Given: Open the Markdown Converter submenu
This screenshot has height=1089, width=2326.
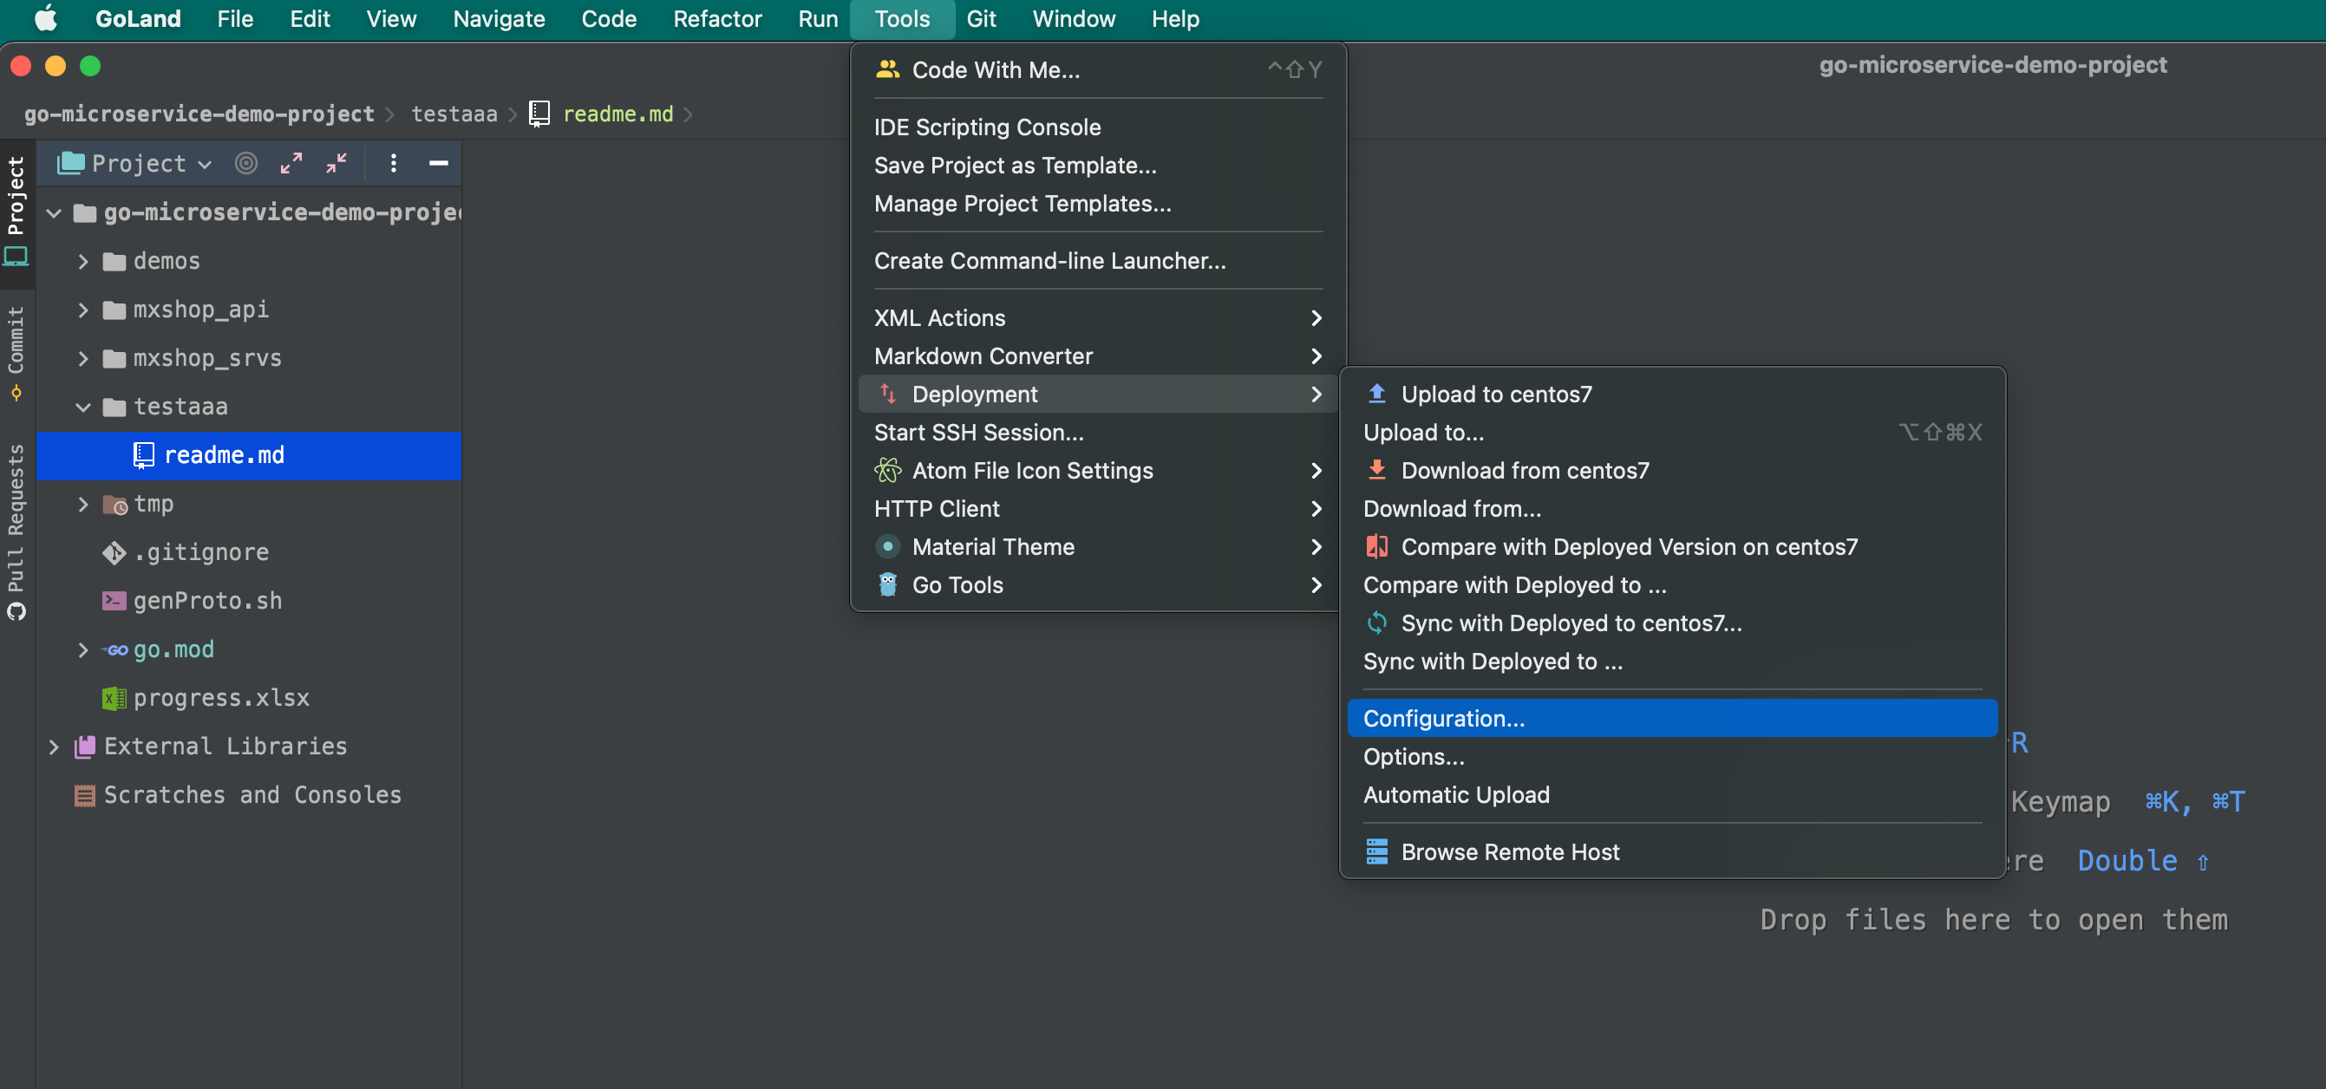Looking at the screenshot, I should click(x=1098, y=355).
